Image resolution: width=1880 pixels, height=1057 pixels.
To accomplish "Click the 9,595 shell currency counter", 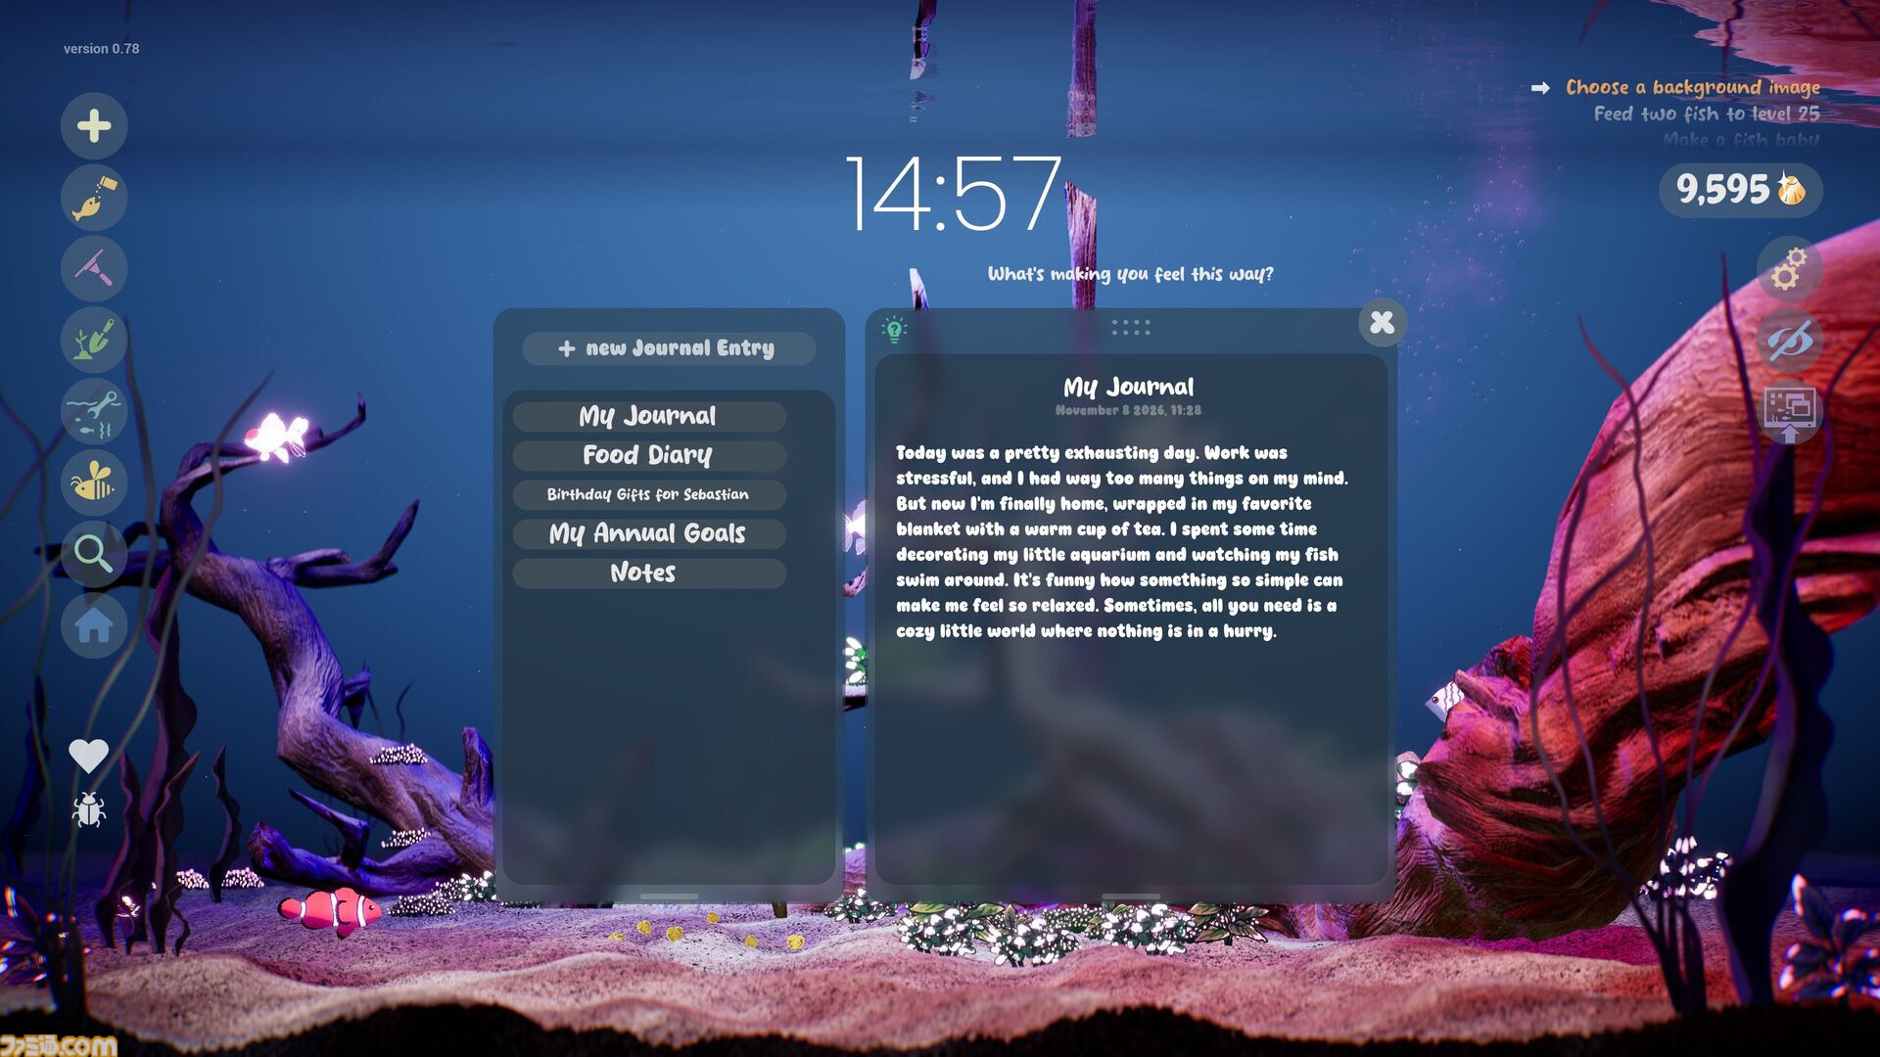I will point(1741,189).
